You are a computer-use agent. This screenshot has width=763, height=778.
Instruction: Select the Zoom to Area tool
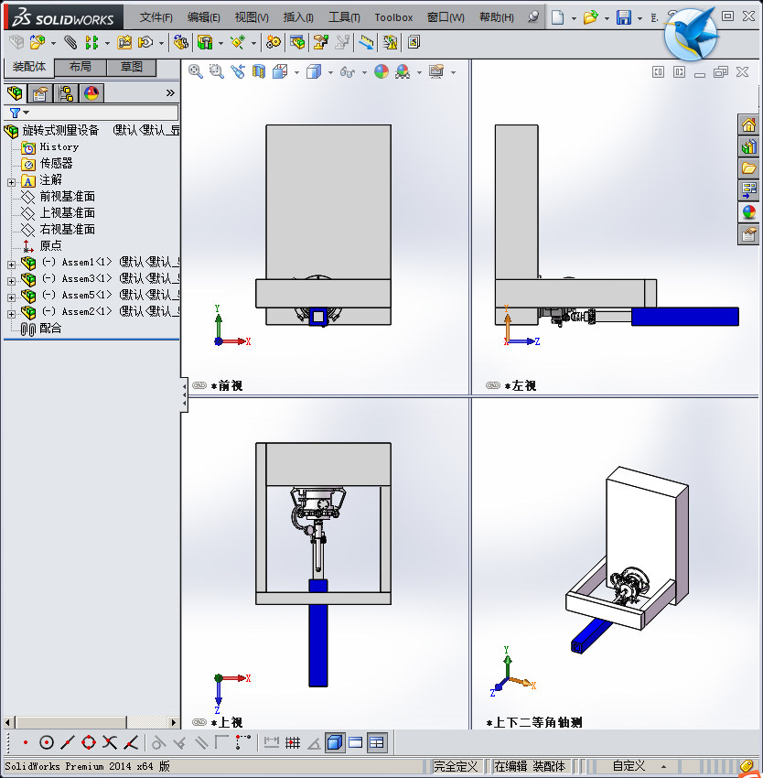click(216, 72)
